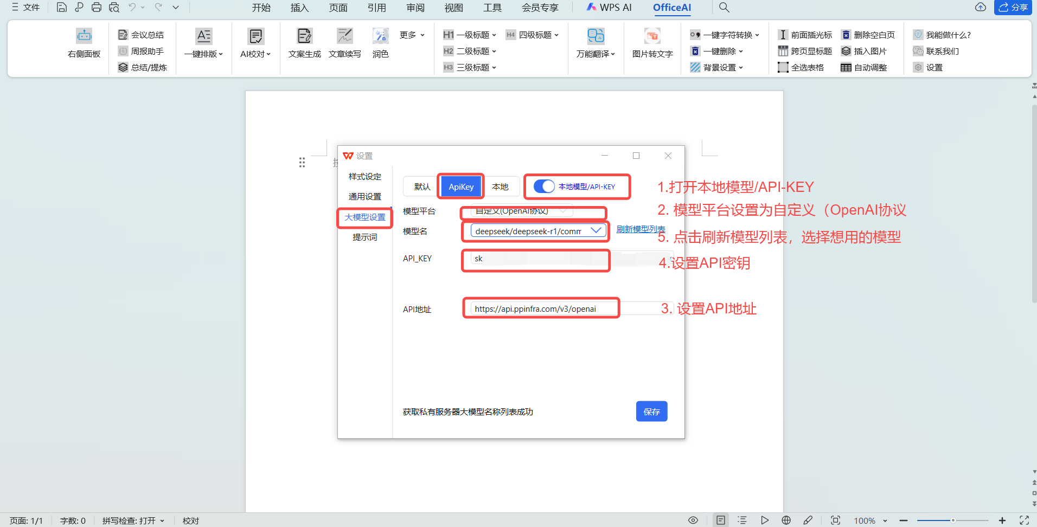This screenshot has height=527, width=1037.
Task: Click the fullscreen icon in status bar
Action: pos(1024,520)
